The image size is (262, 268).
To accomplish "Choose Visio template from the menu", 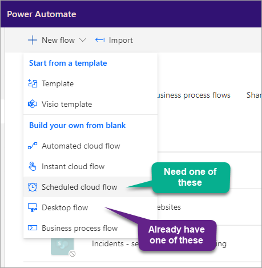I will pyautogui.click(x=91, y=104).
